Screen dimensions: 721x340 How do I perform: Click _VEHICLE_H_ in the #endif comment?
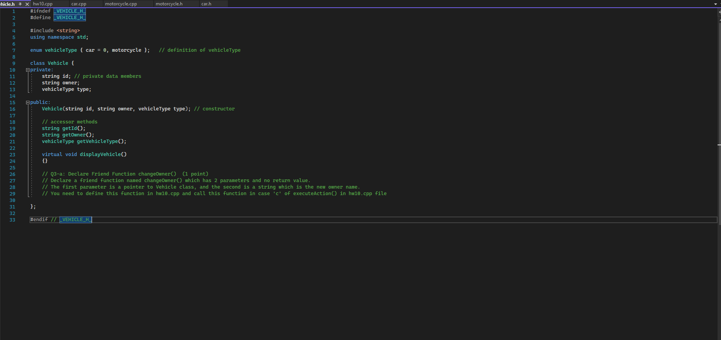pos(76,220)
